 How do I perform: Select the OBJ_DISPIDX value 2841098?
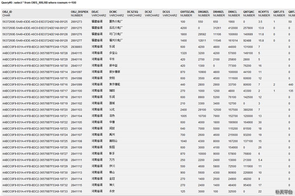76,79
